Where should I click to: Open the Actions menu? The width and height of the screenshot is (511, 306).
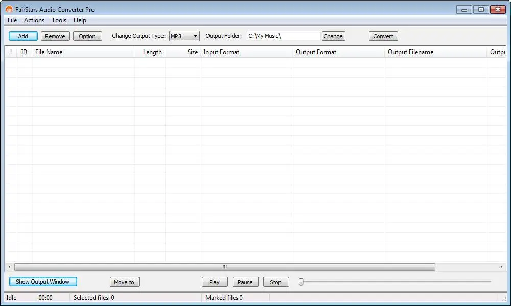pyautogui.click(x=34, y=20)
